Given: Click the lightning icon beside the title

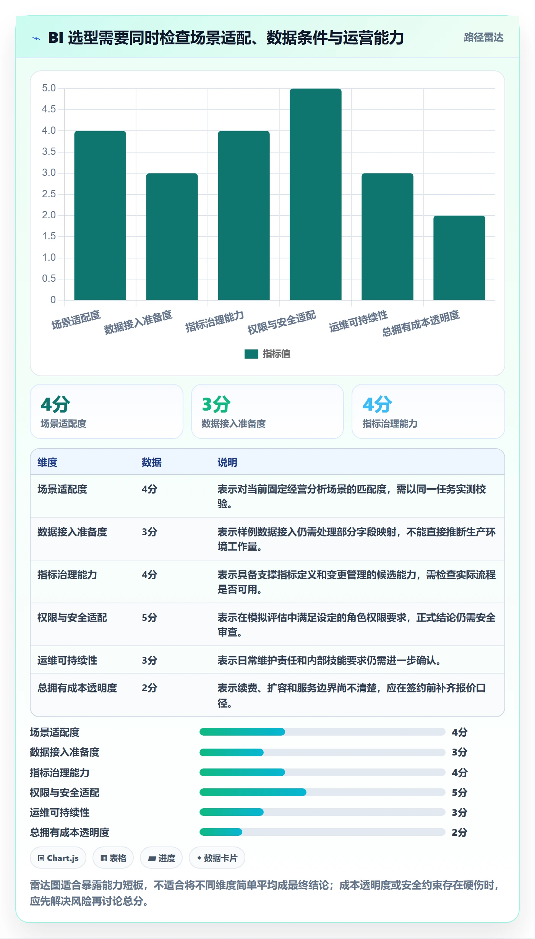Looking at the screenshot, I should pyautogui.click(x=36, y=38).
